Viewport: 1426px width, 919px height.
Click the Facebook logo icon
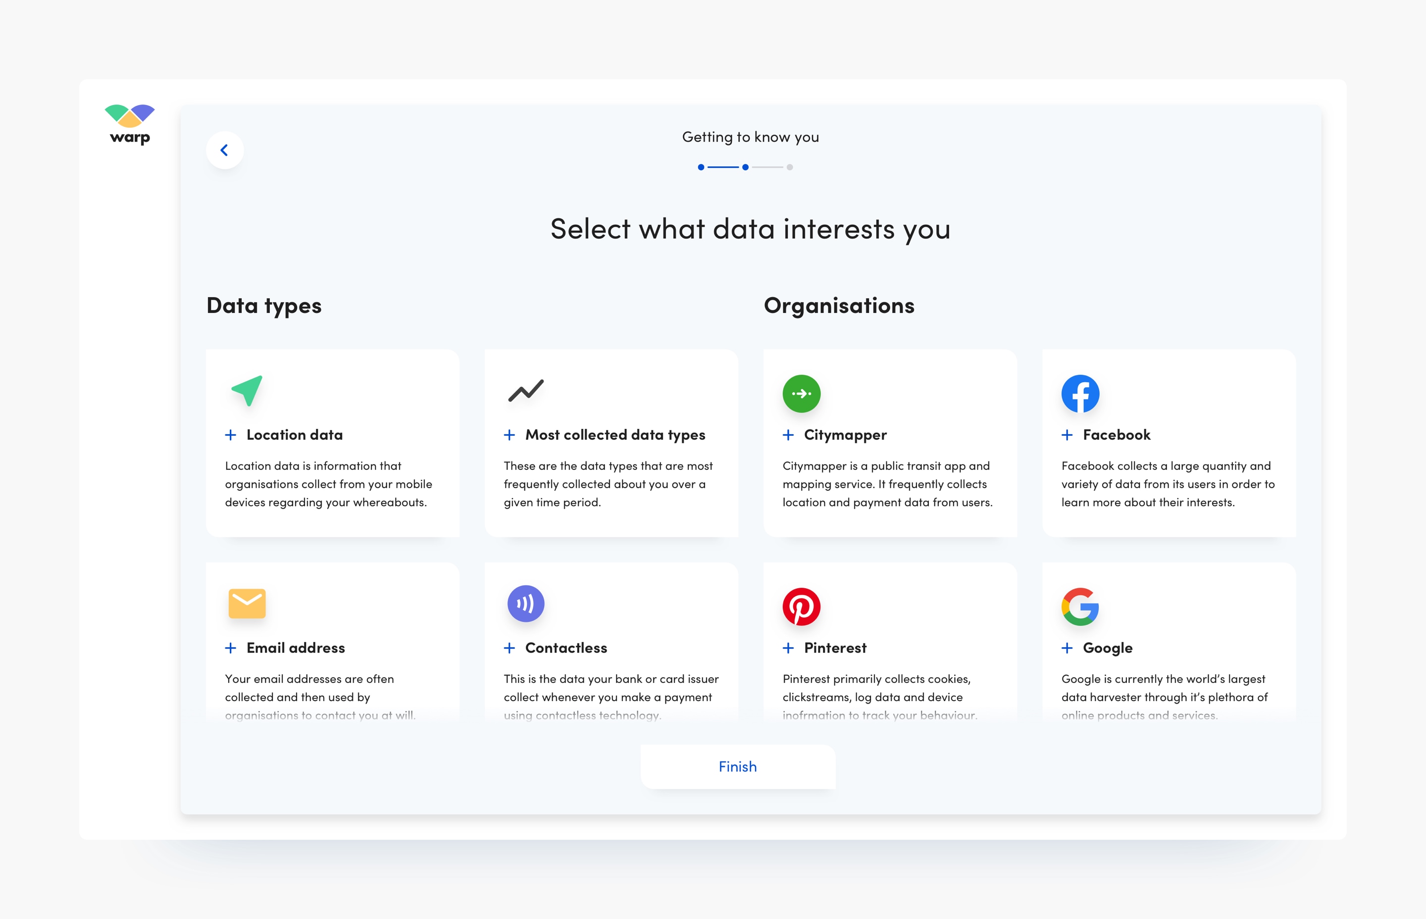pyautogui.click(x=1080, y=394)
